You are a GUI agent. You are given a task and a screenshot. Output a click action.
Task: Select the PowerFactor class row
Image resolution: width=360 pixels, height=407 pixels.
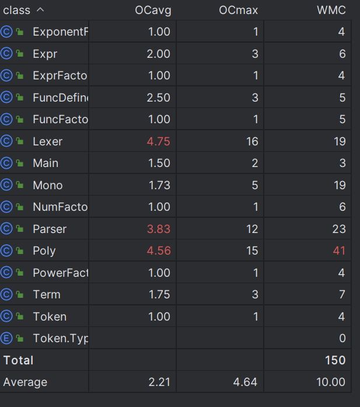[176, 273]
